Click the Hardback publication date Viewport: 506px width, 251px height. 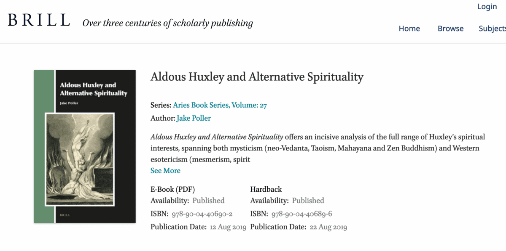click(328, 227)
